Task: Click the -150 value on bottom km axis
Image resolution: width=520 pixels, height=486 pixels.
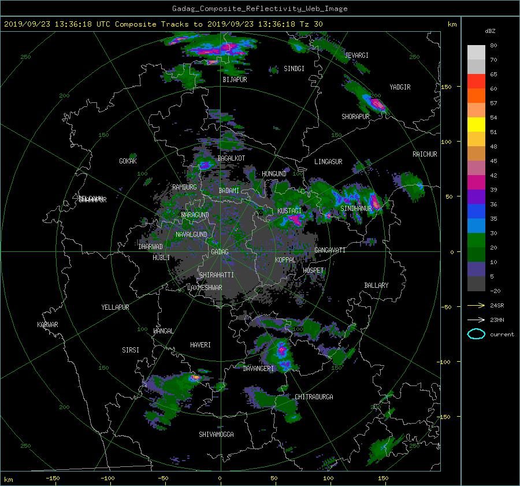Action: 53,478
